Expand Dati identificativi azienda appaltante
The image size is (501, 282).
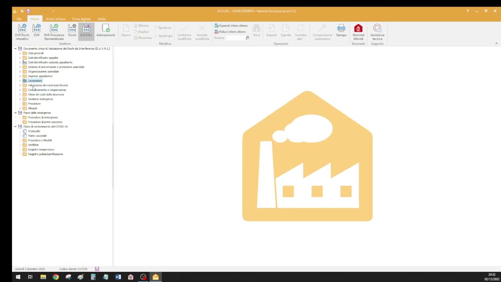pos(20,62)
